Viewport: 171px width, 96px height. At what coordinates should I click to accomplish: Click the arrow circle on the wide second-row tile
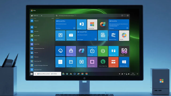pos(95,39)
